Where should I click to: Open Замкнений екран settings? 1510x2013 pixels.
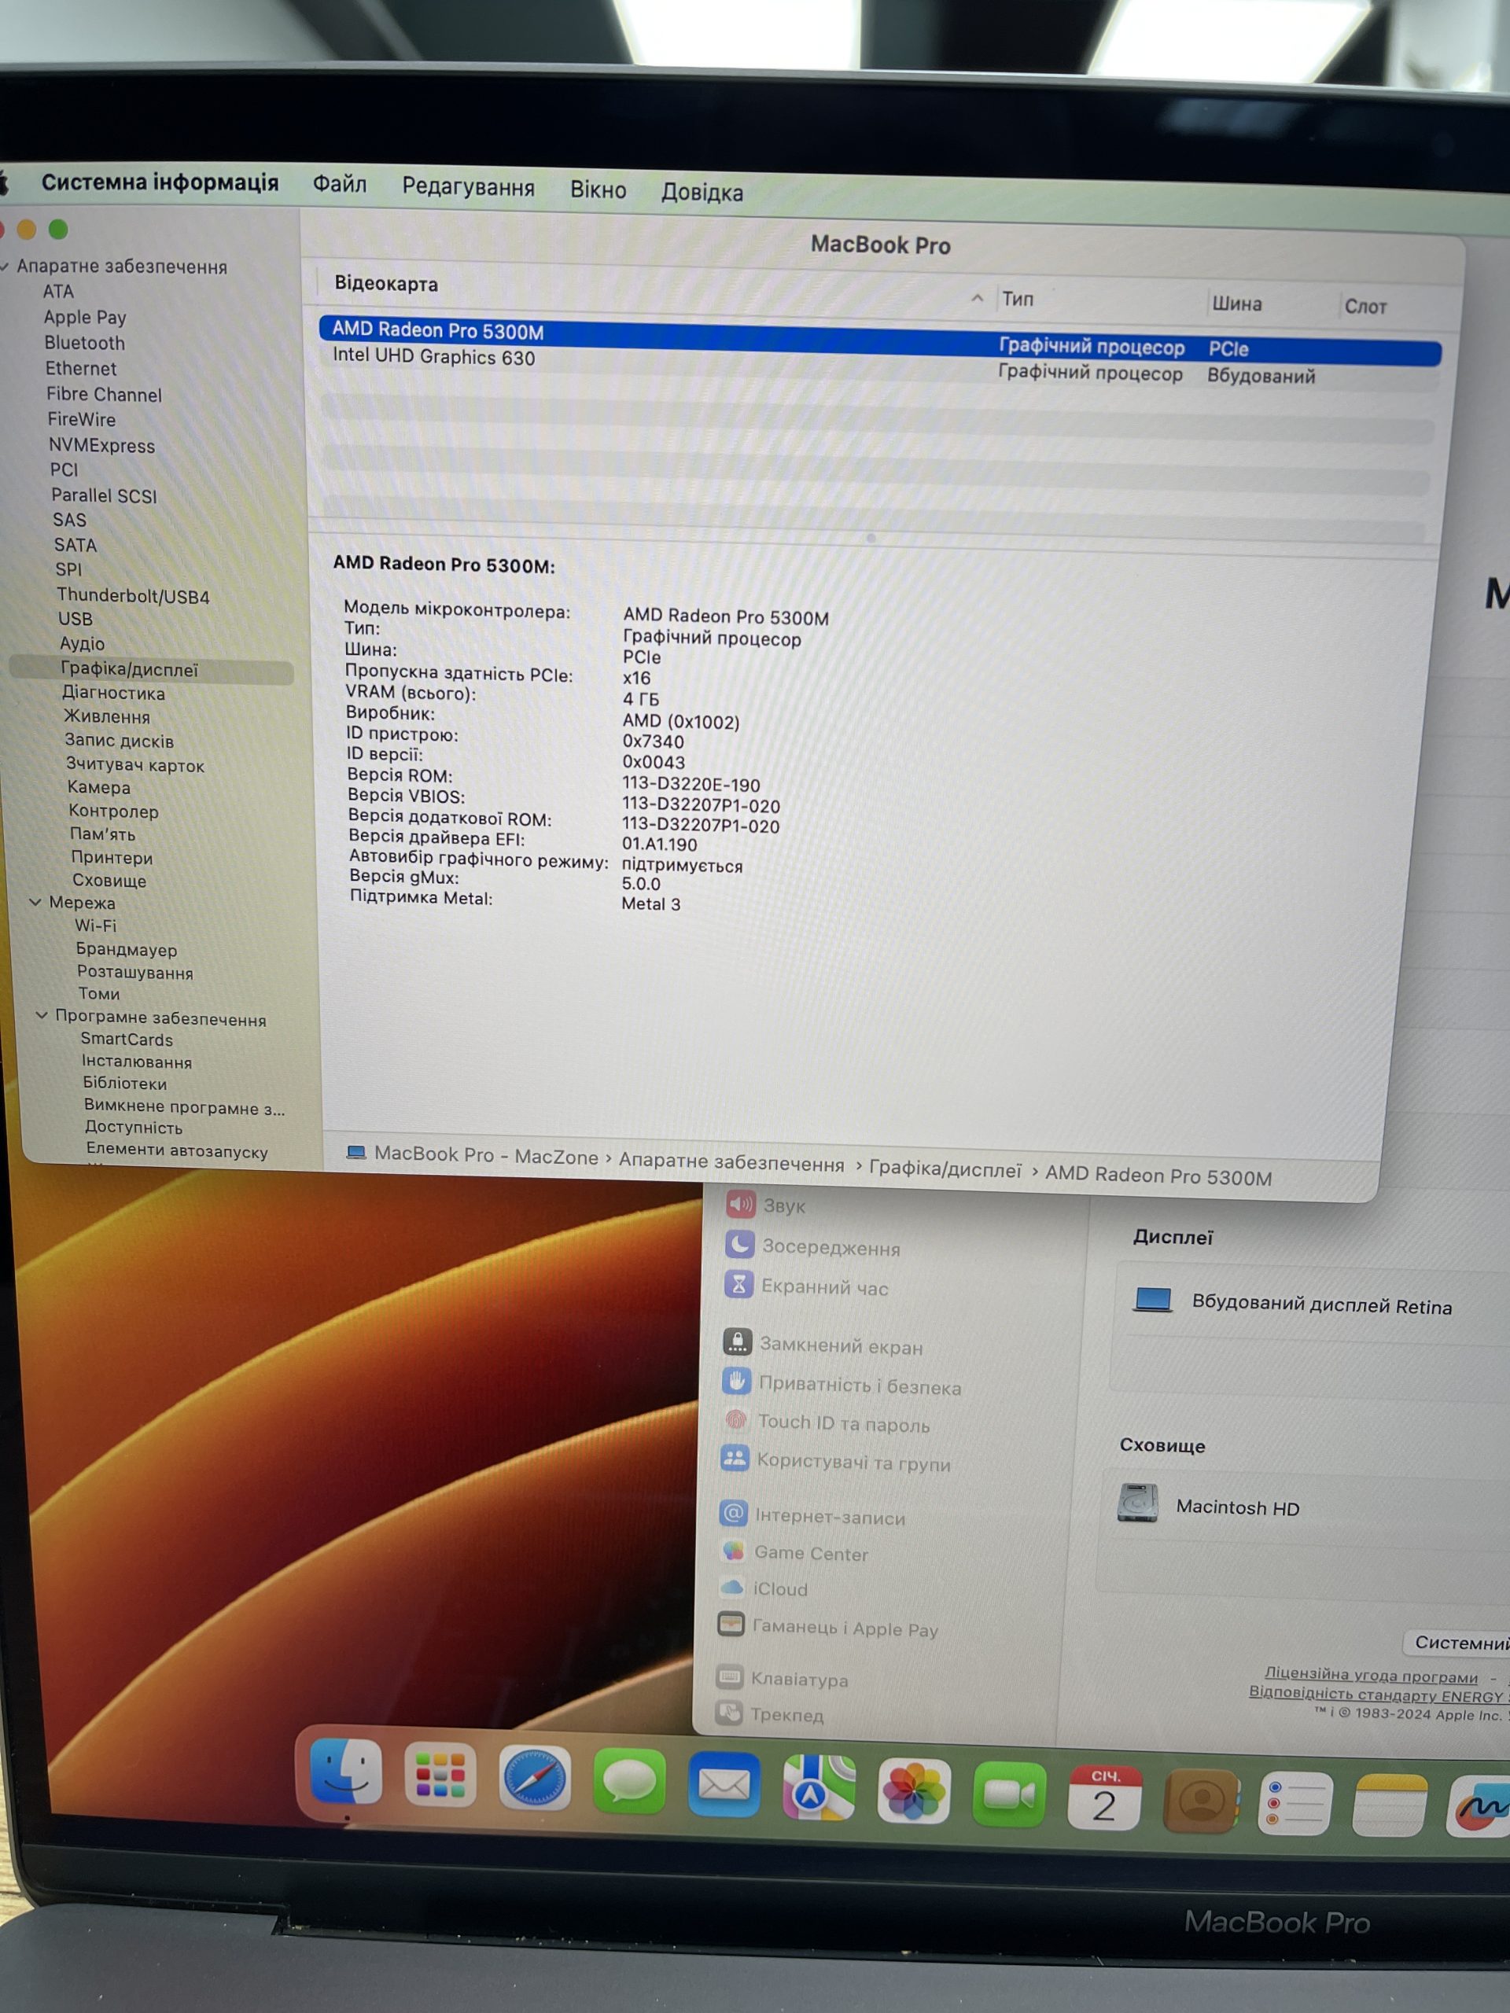click(823, 1344)
